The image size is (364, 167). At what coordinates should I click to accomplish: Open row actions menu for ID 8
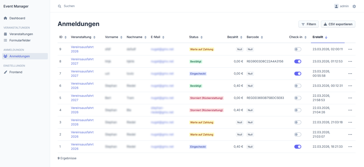[x=350, y=61]
